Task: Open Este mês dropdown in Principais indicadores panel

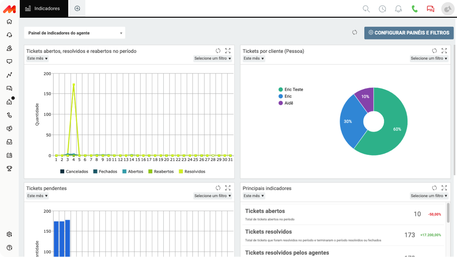Action: 254,196
